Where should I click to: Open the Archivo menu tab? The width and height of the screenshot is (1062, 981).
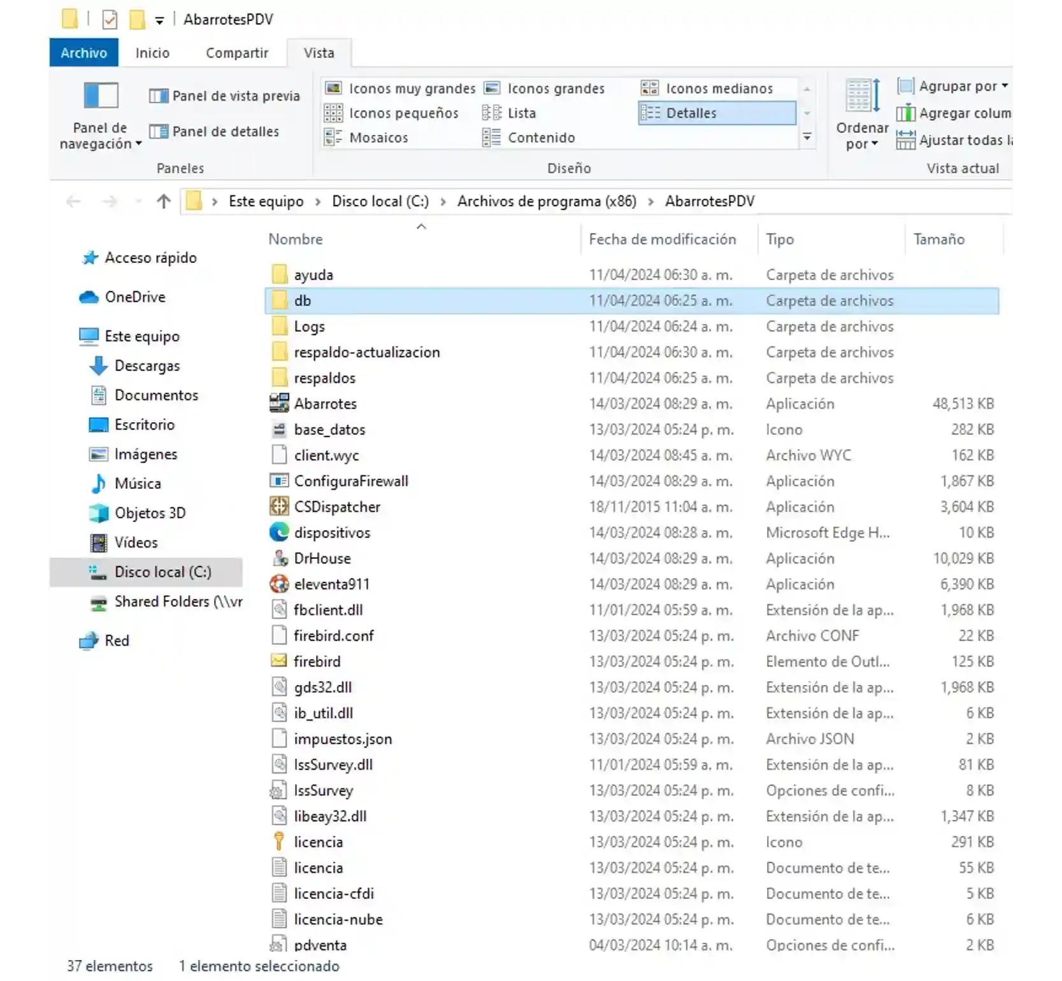tap(83, 53)
